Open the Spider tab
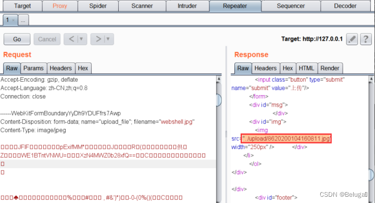 click(98, 6)
